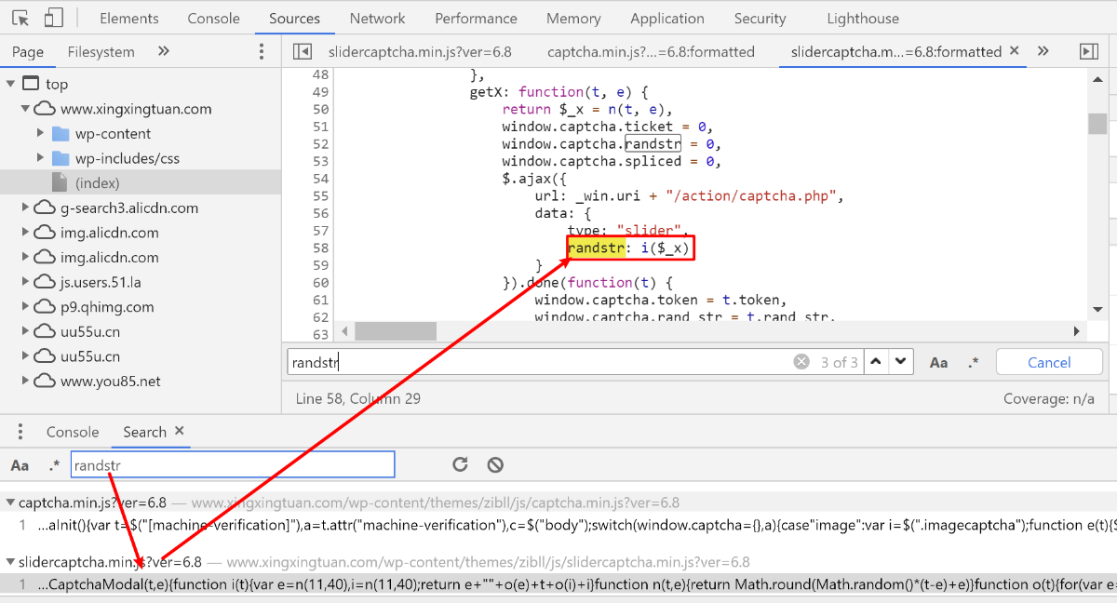Open the captcha.min.js line 1 result

pos(558,525)
